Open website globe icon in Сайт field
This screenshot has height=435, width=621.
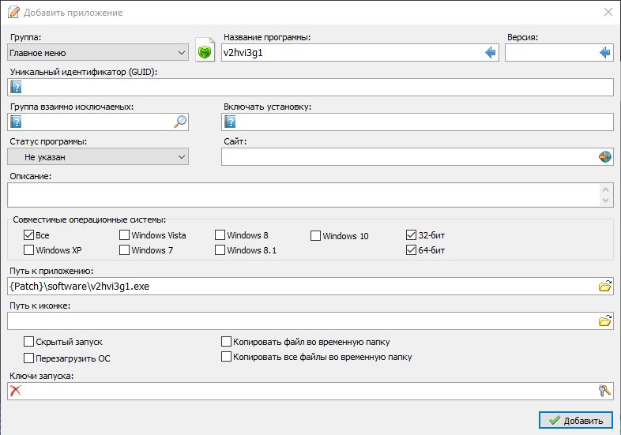point(604,157)
